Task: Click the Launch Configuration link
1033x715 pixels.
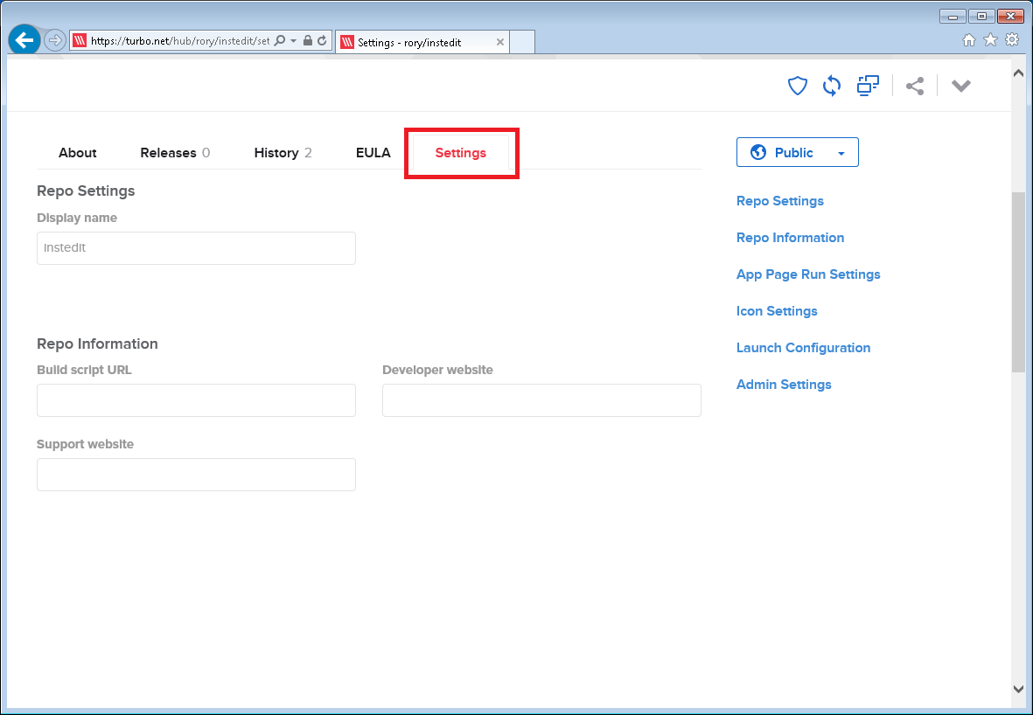Action: coord(803,347)
